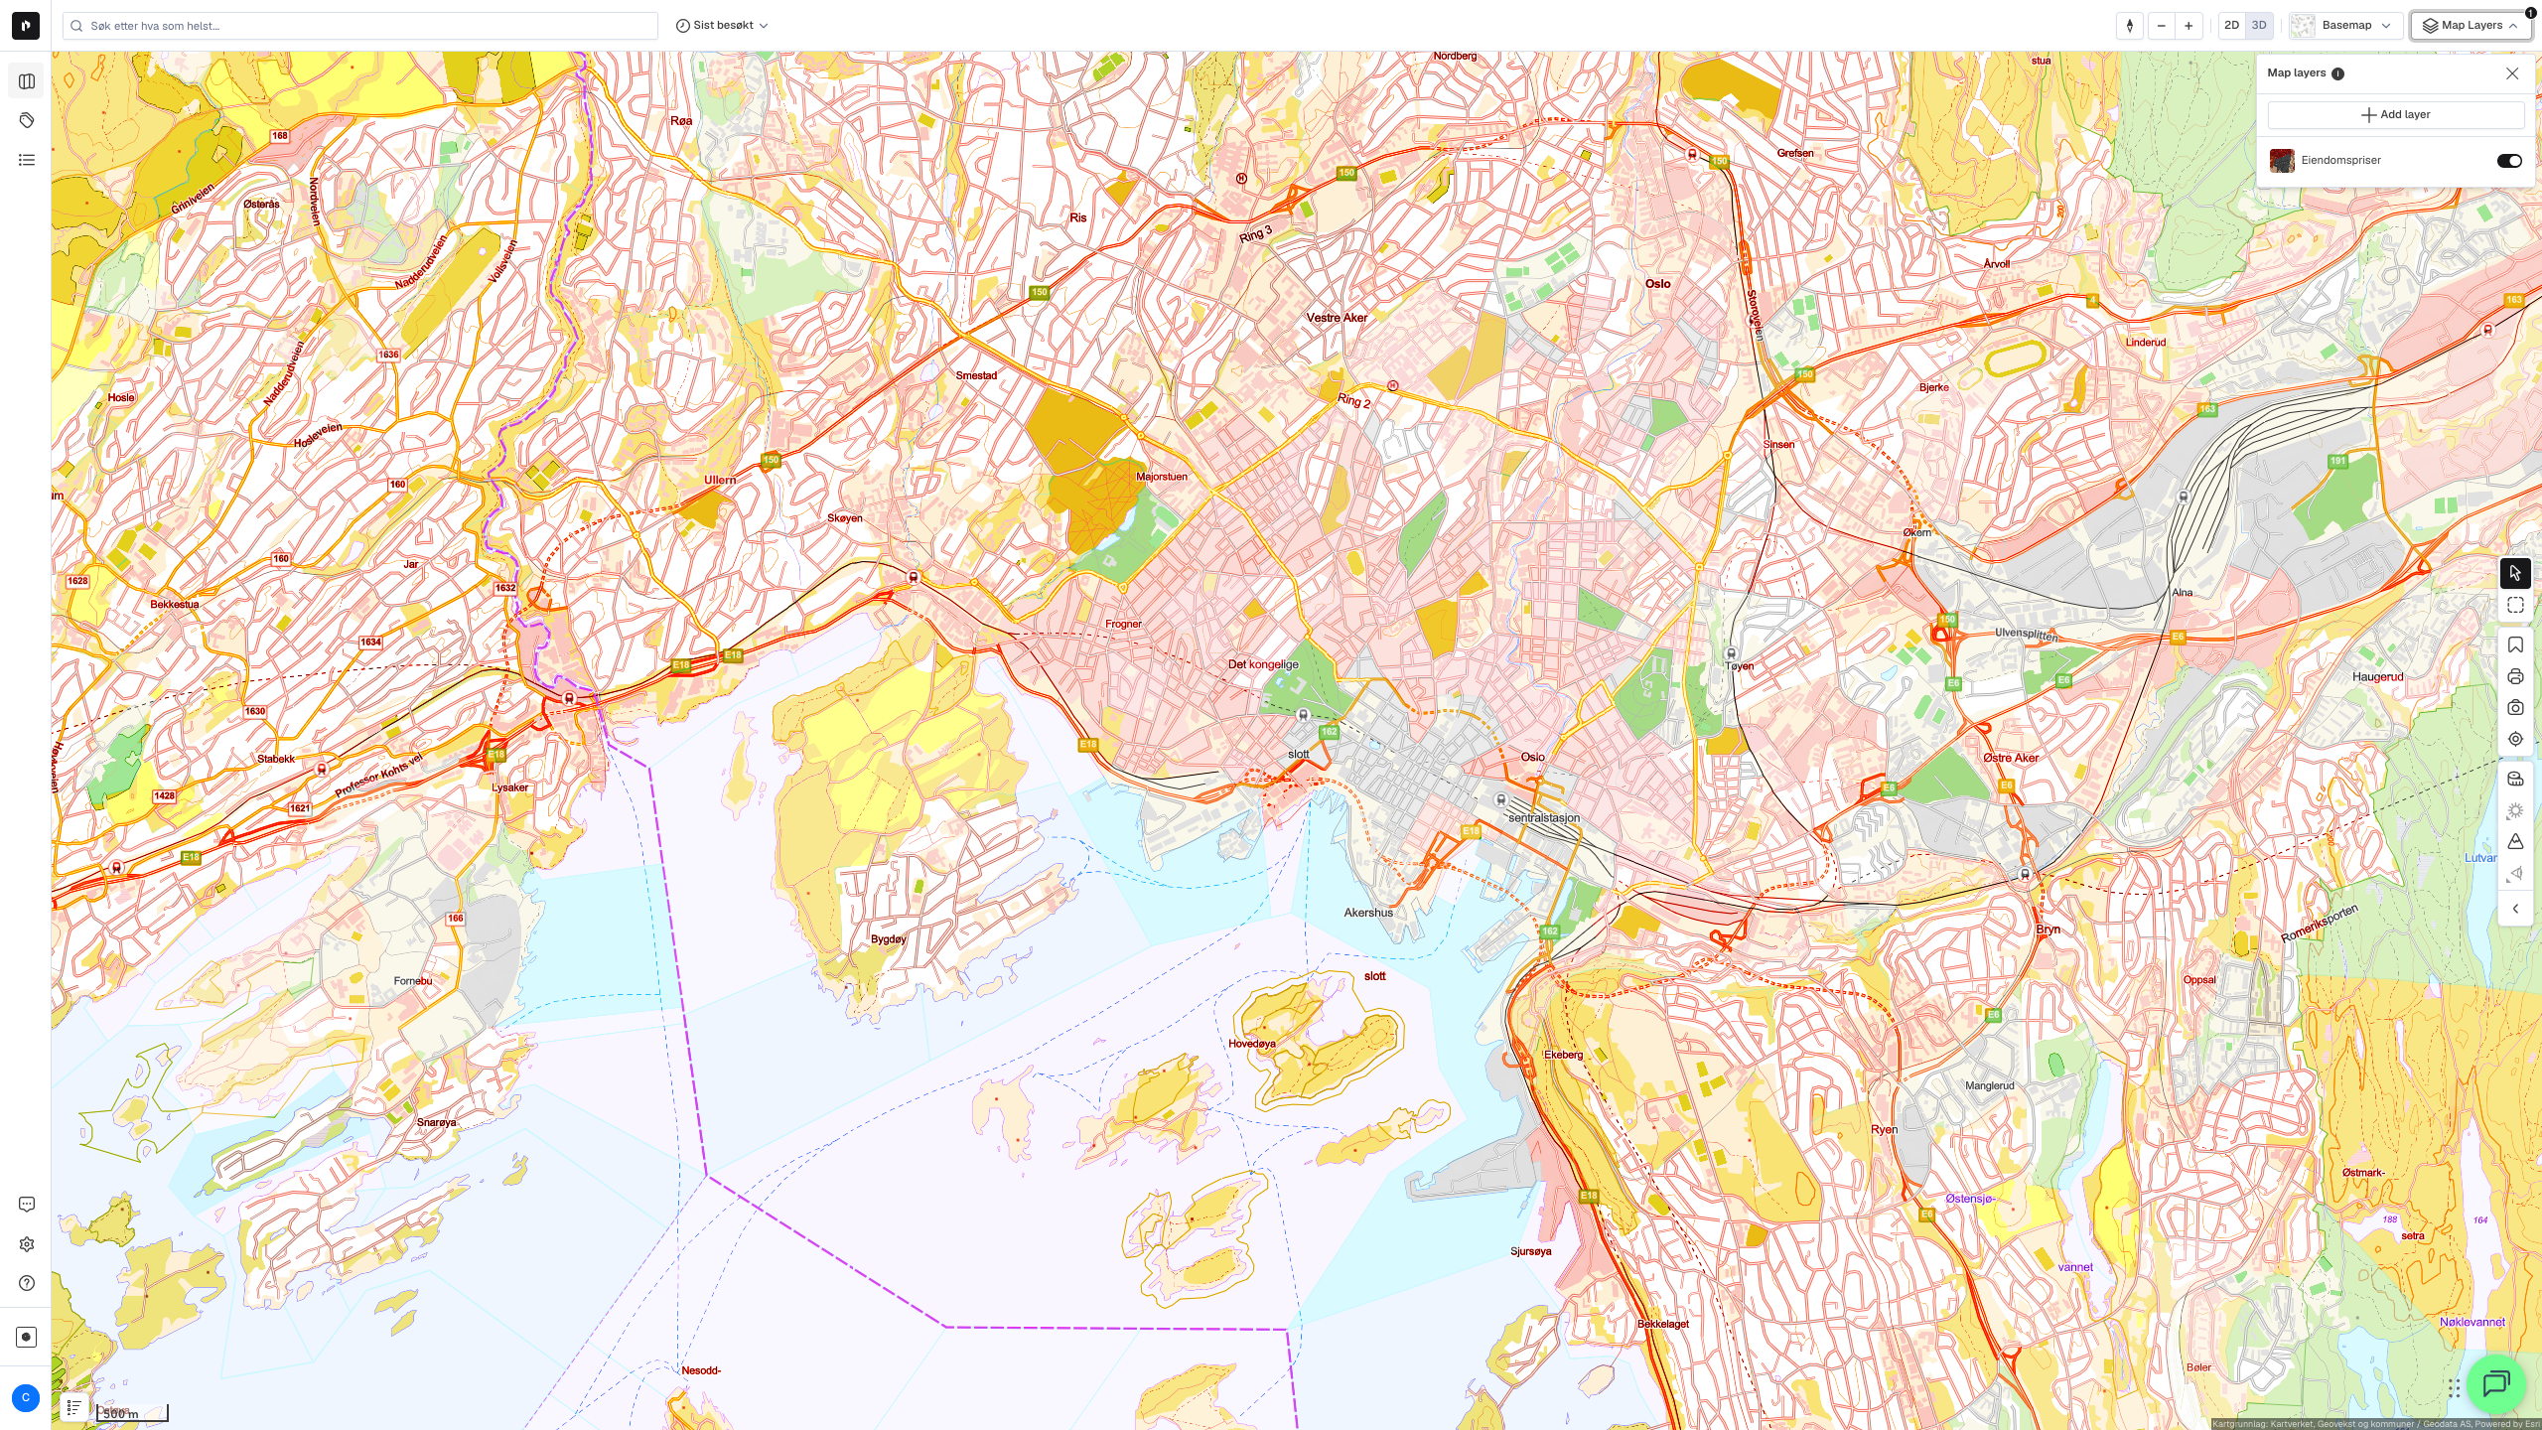Collapse the Map Layers dropdown

(x=2471, y=26)
